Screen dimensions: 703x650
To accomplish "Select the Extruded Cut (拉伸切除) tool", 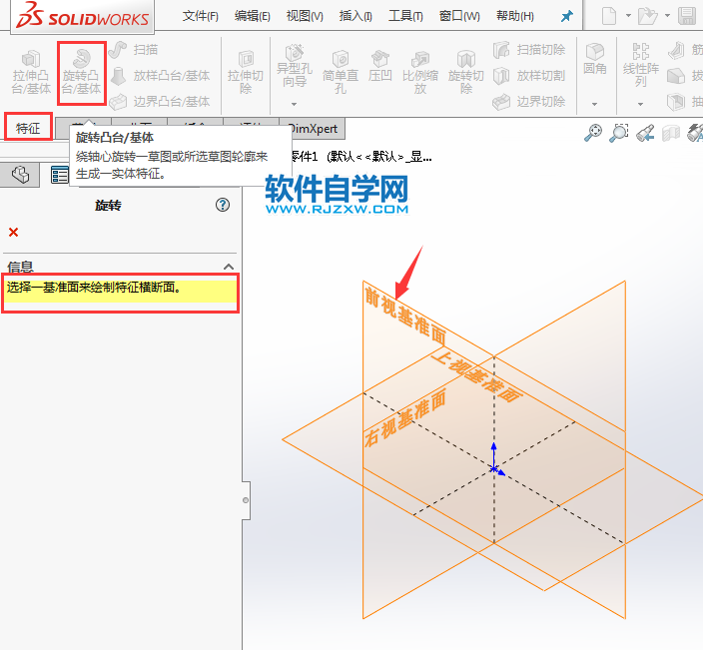I will tap(246, 73).
